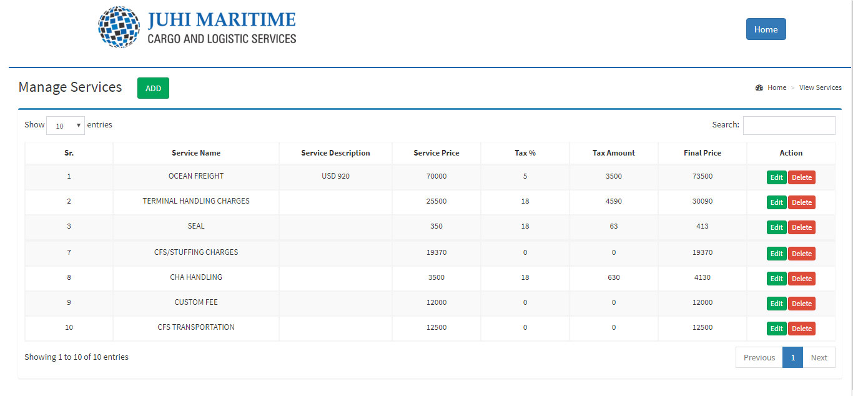
Task: Delete the OCEAN FREIGHT service
Action: (802, 177)
